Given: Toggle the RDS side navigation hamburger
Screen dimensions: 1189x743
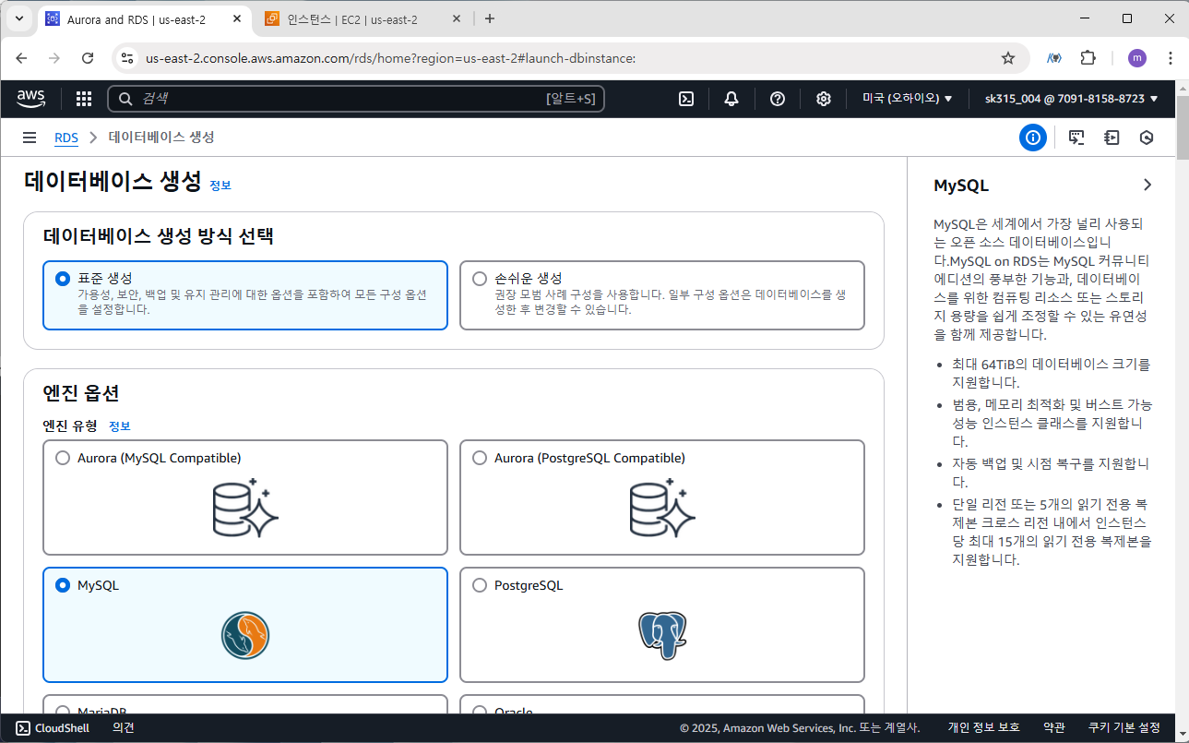Looking at the screenshot, I should (x=30, y=138).
